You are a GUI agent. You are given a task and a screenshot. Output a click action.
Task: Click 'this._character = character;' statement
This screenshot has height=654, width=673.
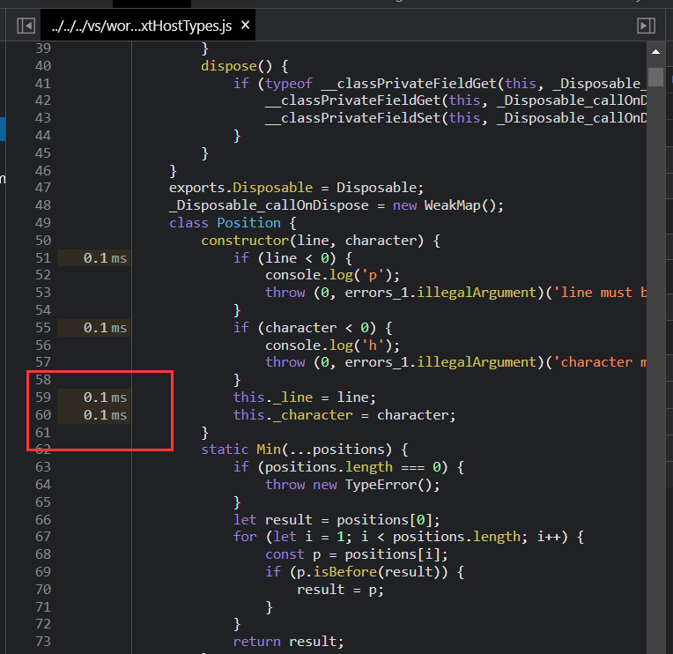[344, 415]
